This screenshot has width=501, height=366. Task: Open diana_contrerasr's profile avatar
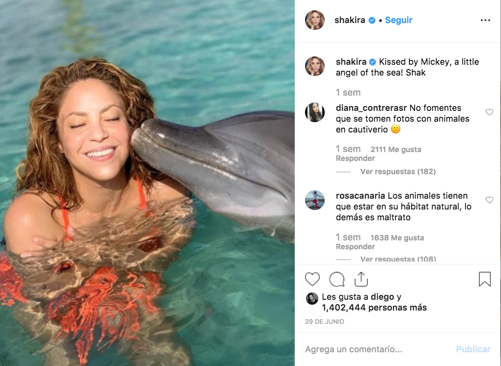tap(315, 112)
